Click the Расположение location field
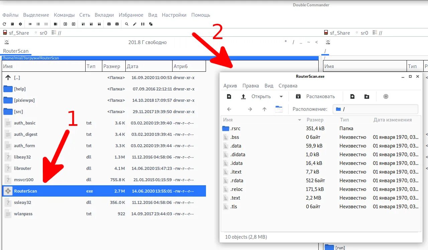 coord(376,109)
